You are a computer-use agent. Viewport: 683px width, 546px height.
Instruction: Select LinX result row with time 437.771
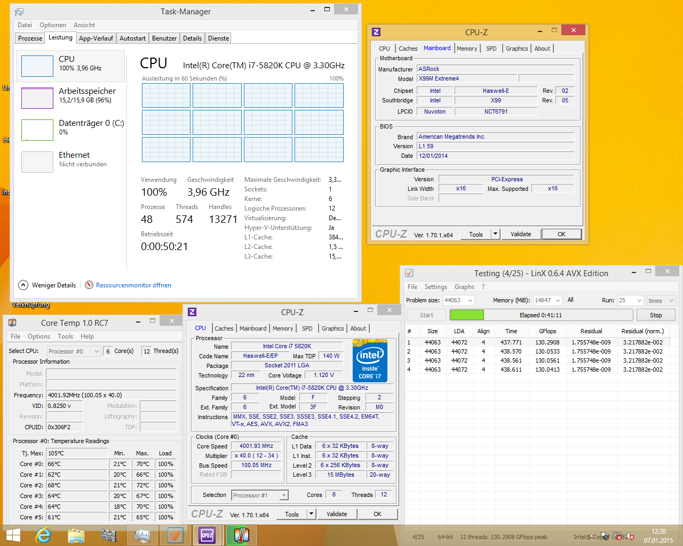pos(537,342)
